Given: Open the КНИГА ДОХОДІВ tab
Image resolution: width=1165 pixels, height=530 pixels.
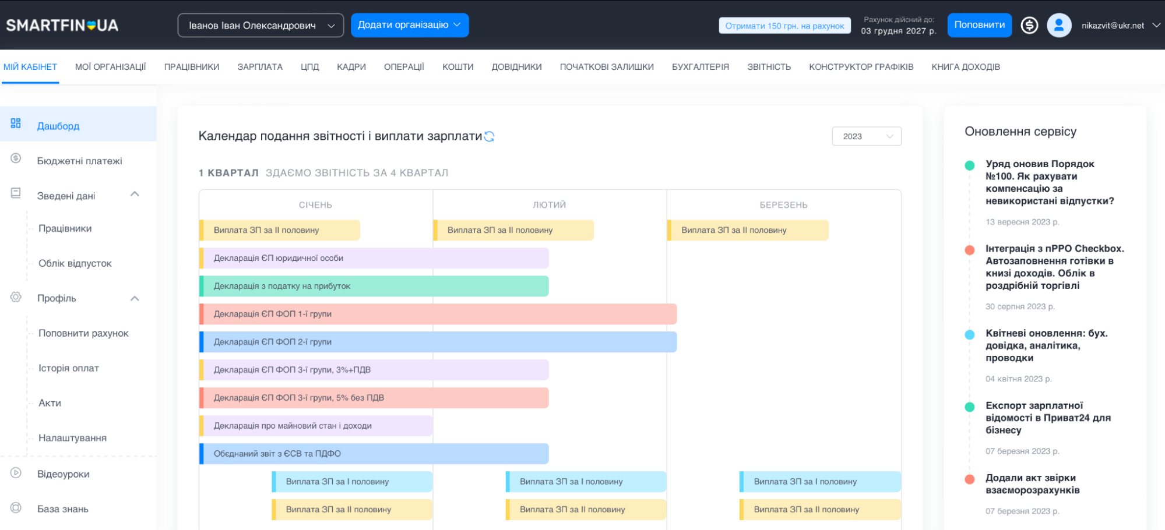Looking at the screenshot, I should tap(965, 67).
